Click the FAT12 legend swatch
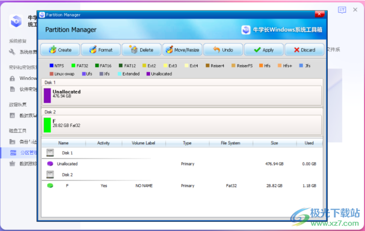The image size is (365, 231). 120,66
